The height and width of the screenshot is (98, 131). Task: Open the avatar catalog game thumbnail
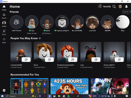point(29,86)
